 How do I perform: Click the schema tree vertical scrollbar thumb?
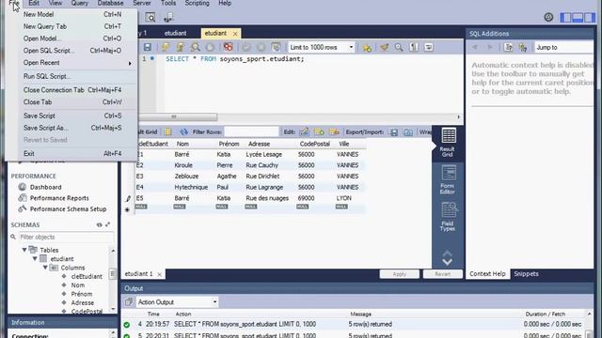[x=113, y=274]
